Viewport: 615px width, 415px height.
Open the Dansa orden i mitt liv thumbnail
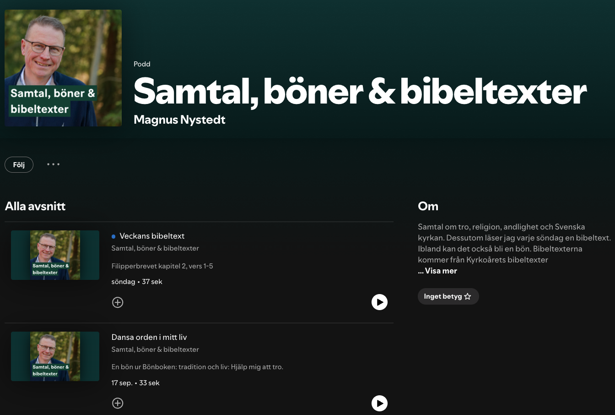[55, 356]
